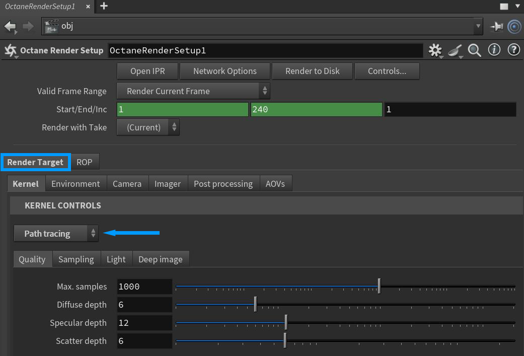
Task: Switch to the ROP tab
Action: [x=85, y=162]
